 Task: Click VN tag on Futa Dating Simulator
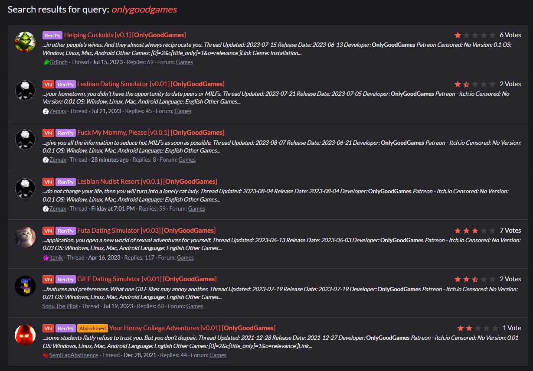click(x=48, y=231)
